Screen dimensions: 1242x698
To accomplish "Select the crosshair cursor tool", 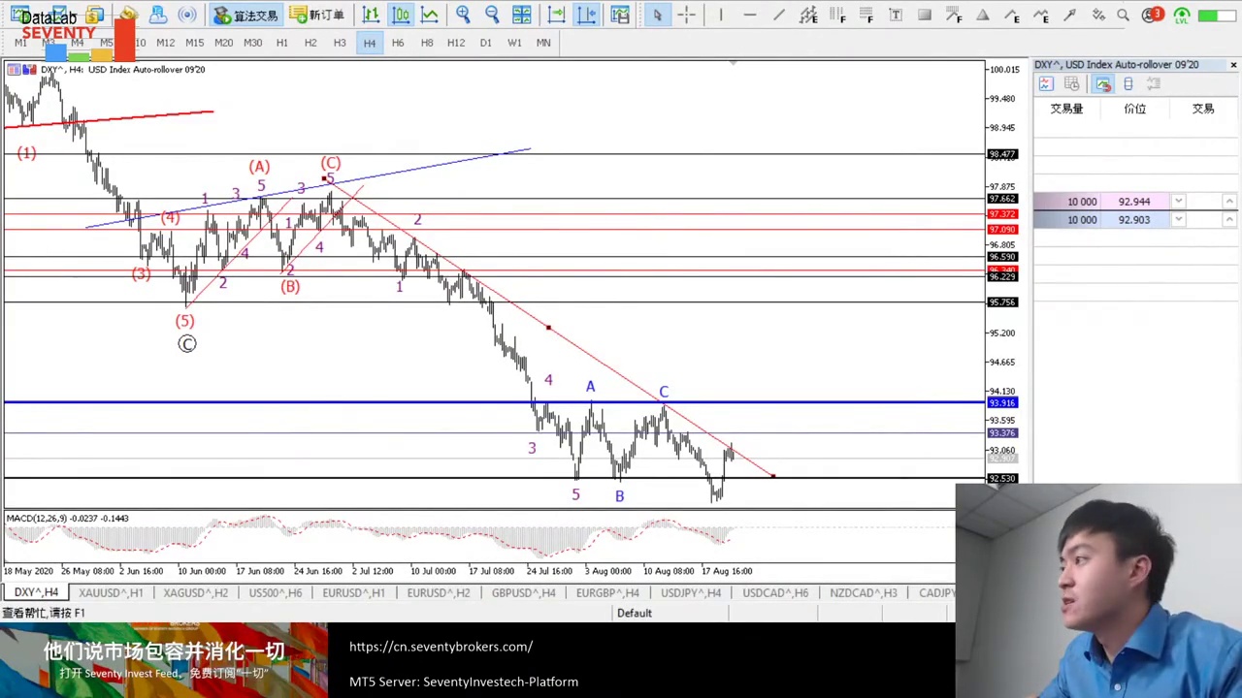I will (x=686, y=16).
